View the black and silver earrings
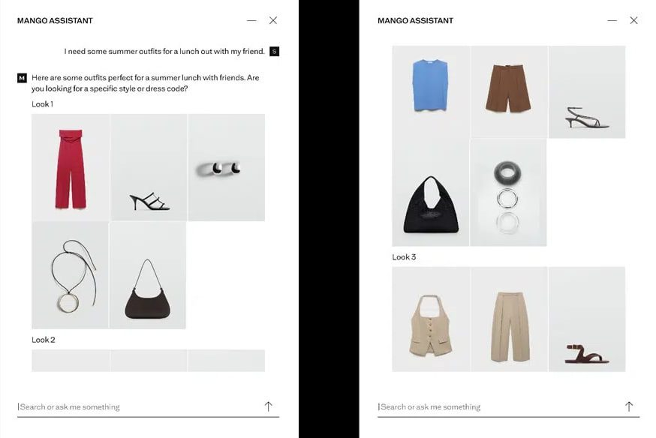Image resolution: width=656 pixels, height=438 pixels. 227,167
